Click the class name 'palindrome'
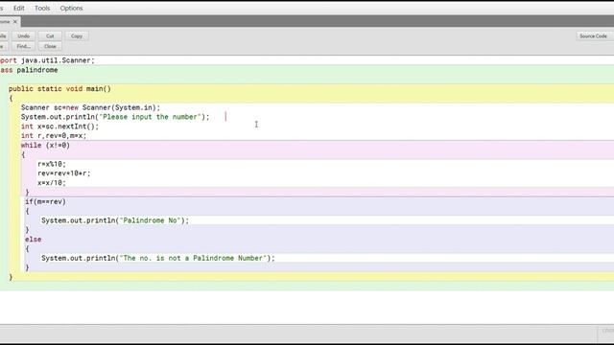This screenshot has height=345, width=614. (37, 70)
